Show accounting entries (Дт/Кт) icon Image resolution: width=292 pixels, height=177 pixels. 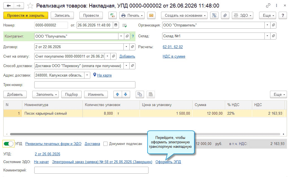113,15
